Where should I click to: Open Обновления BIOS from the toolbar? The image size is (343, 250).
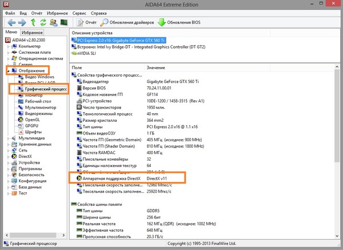coord(179,22)
